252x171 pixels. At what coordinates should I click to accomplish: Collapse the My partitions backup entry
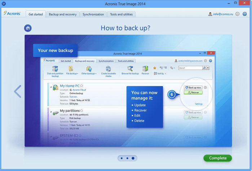pos(51,112)
